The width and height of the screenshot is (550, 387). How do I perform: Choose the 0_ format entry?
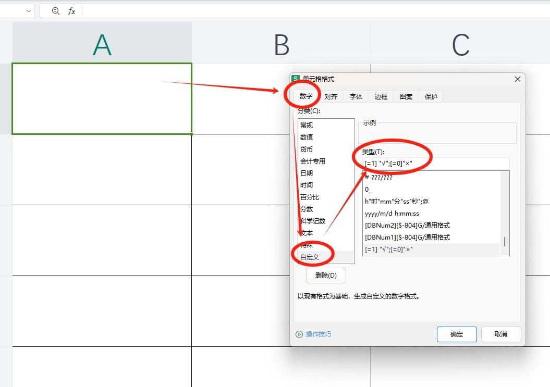click(x=431, y=189)
